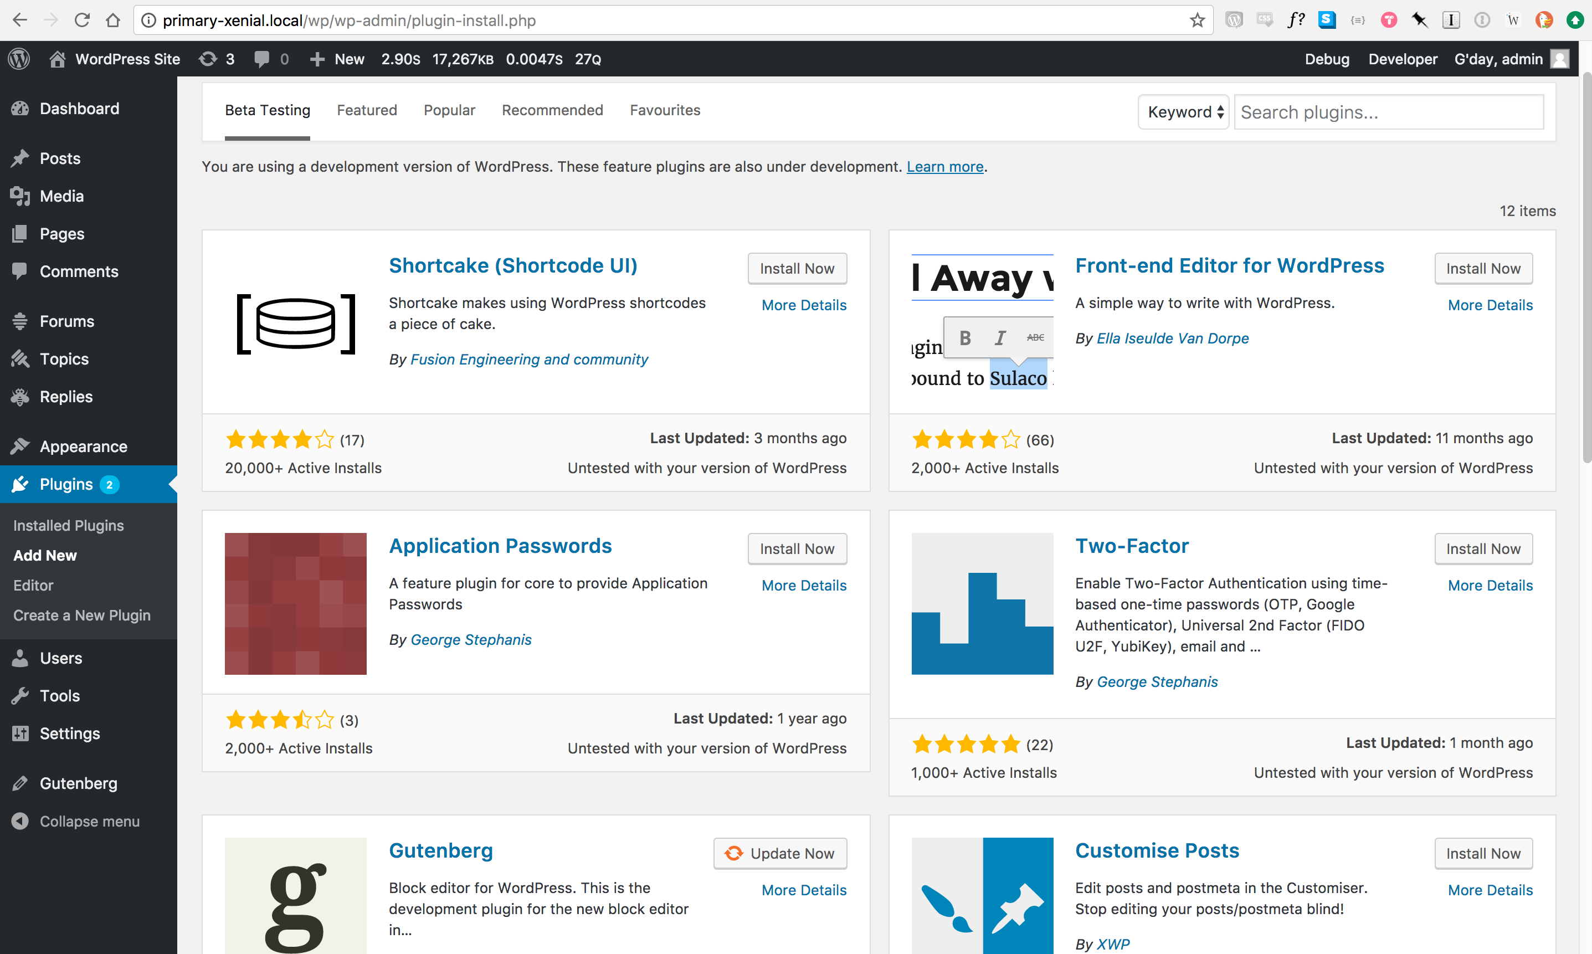Image resolution: width=1592 pixels, height=954 pixels.
Task: Open Create a New Plugin submenu
Action: coord(83,615)
